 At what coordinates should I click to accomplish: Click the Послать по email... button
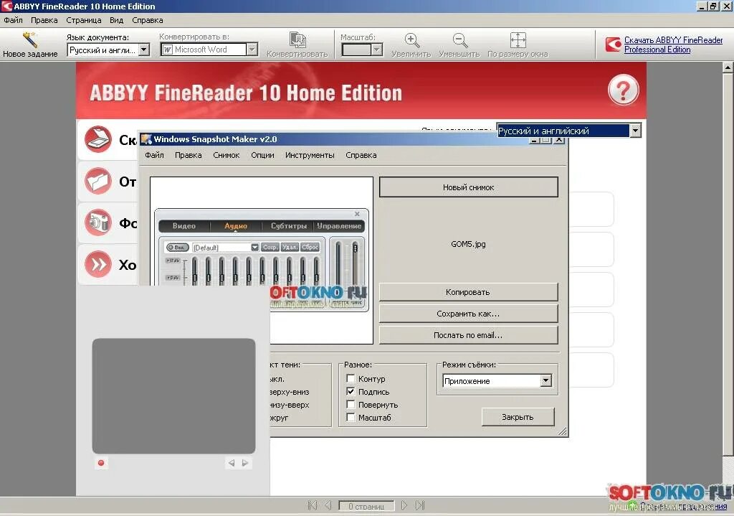[x=468, y=335]
